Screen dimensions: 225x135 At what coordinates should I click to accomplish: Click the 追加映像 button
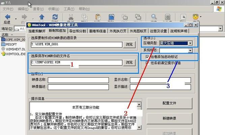(169, 132)
